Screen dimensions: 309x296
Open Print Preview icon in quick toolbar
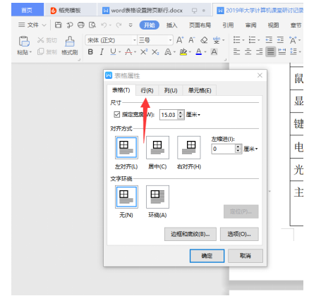[x=92, y=25]
